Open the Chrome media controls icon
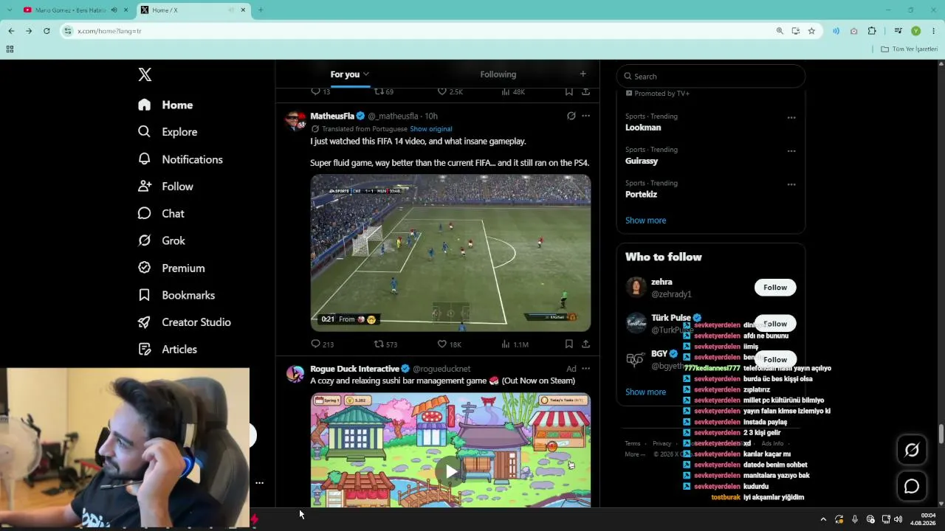The height and width of the screenshot is (531, 945). coord(898,31)
